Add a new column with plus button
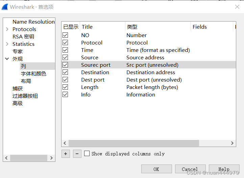Image resolution: width=244 pixels, height=178 pixels. pyautogui.click(x=66, y=154)
